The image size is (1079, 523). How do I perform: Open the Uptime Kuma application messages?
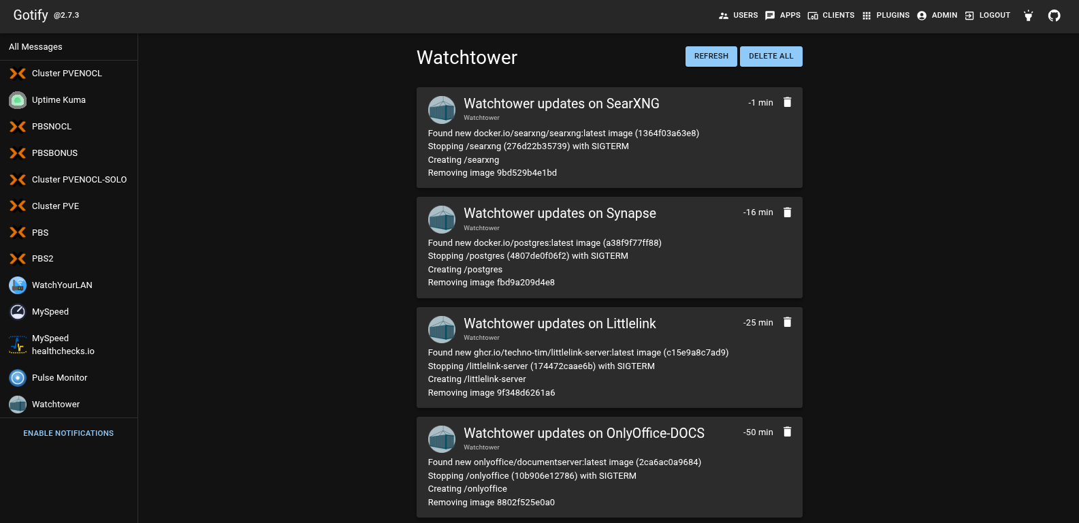(x=59, y=100)
